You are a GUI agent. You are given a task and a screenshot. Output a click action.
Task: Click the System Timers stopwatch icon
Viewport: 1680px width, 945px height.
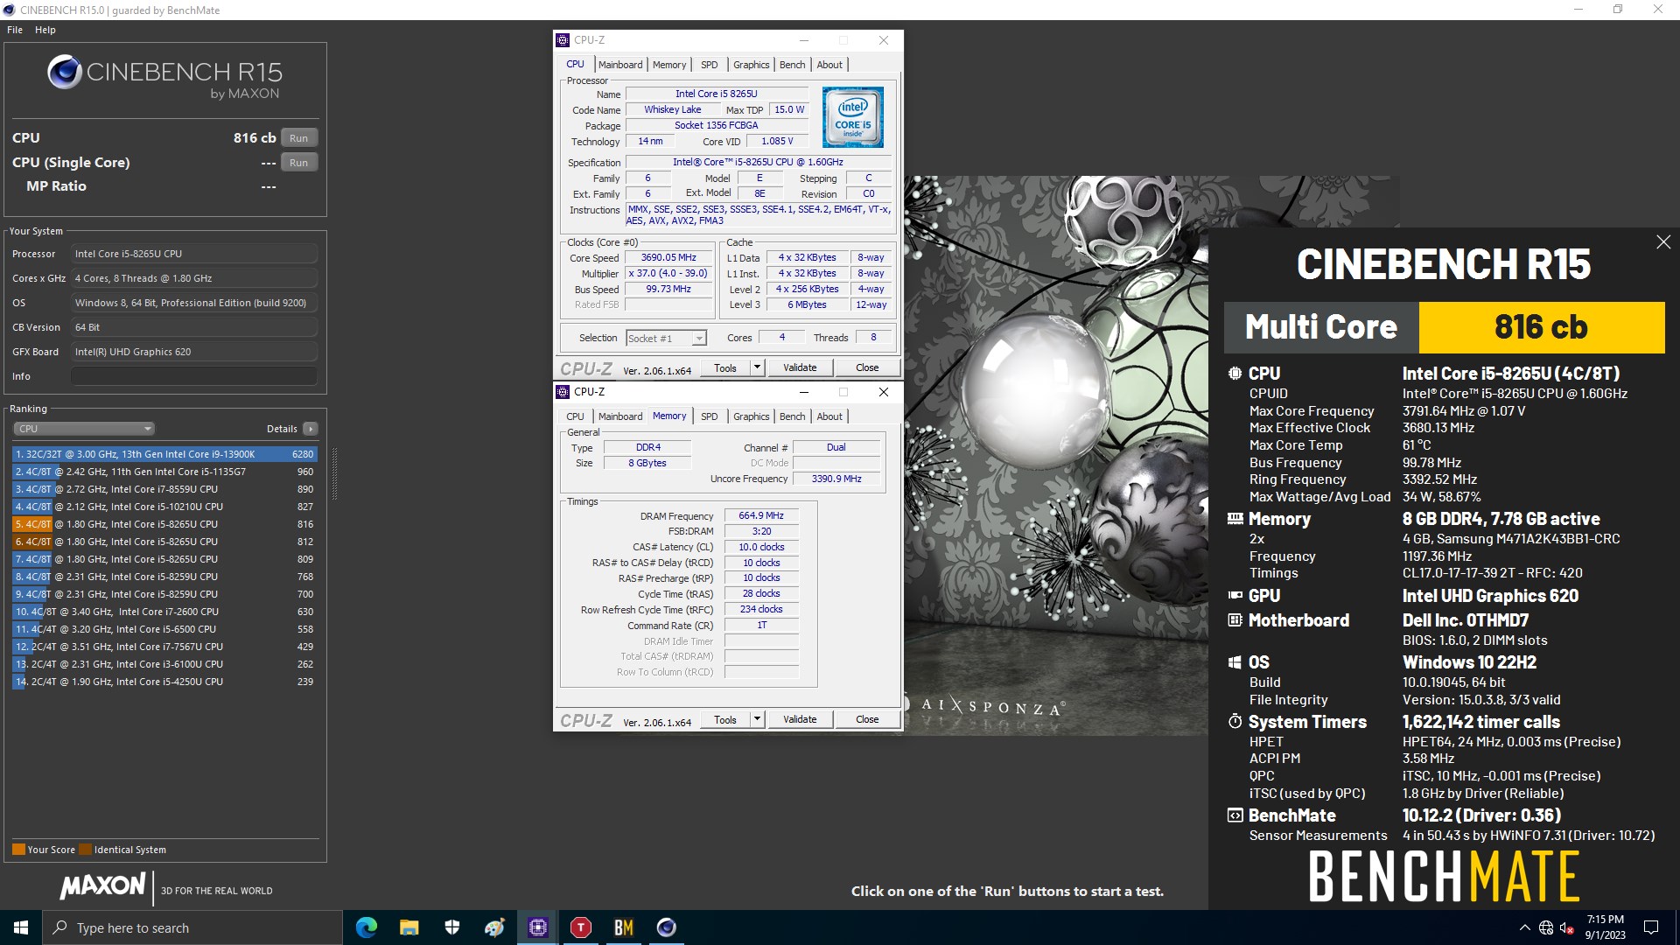(1235, 722)
